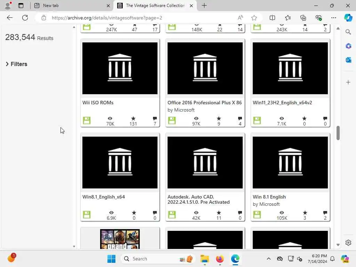Screen dimensions: 356x267
Task: Refresh the archive.org page
Action: coord(25,18)
